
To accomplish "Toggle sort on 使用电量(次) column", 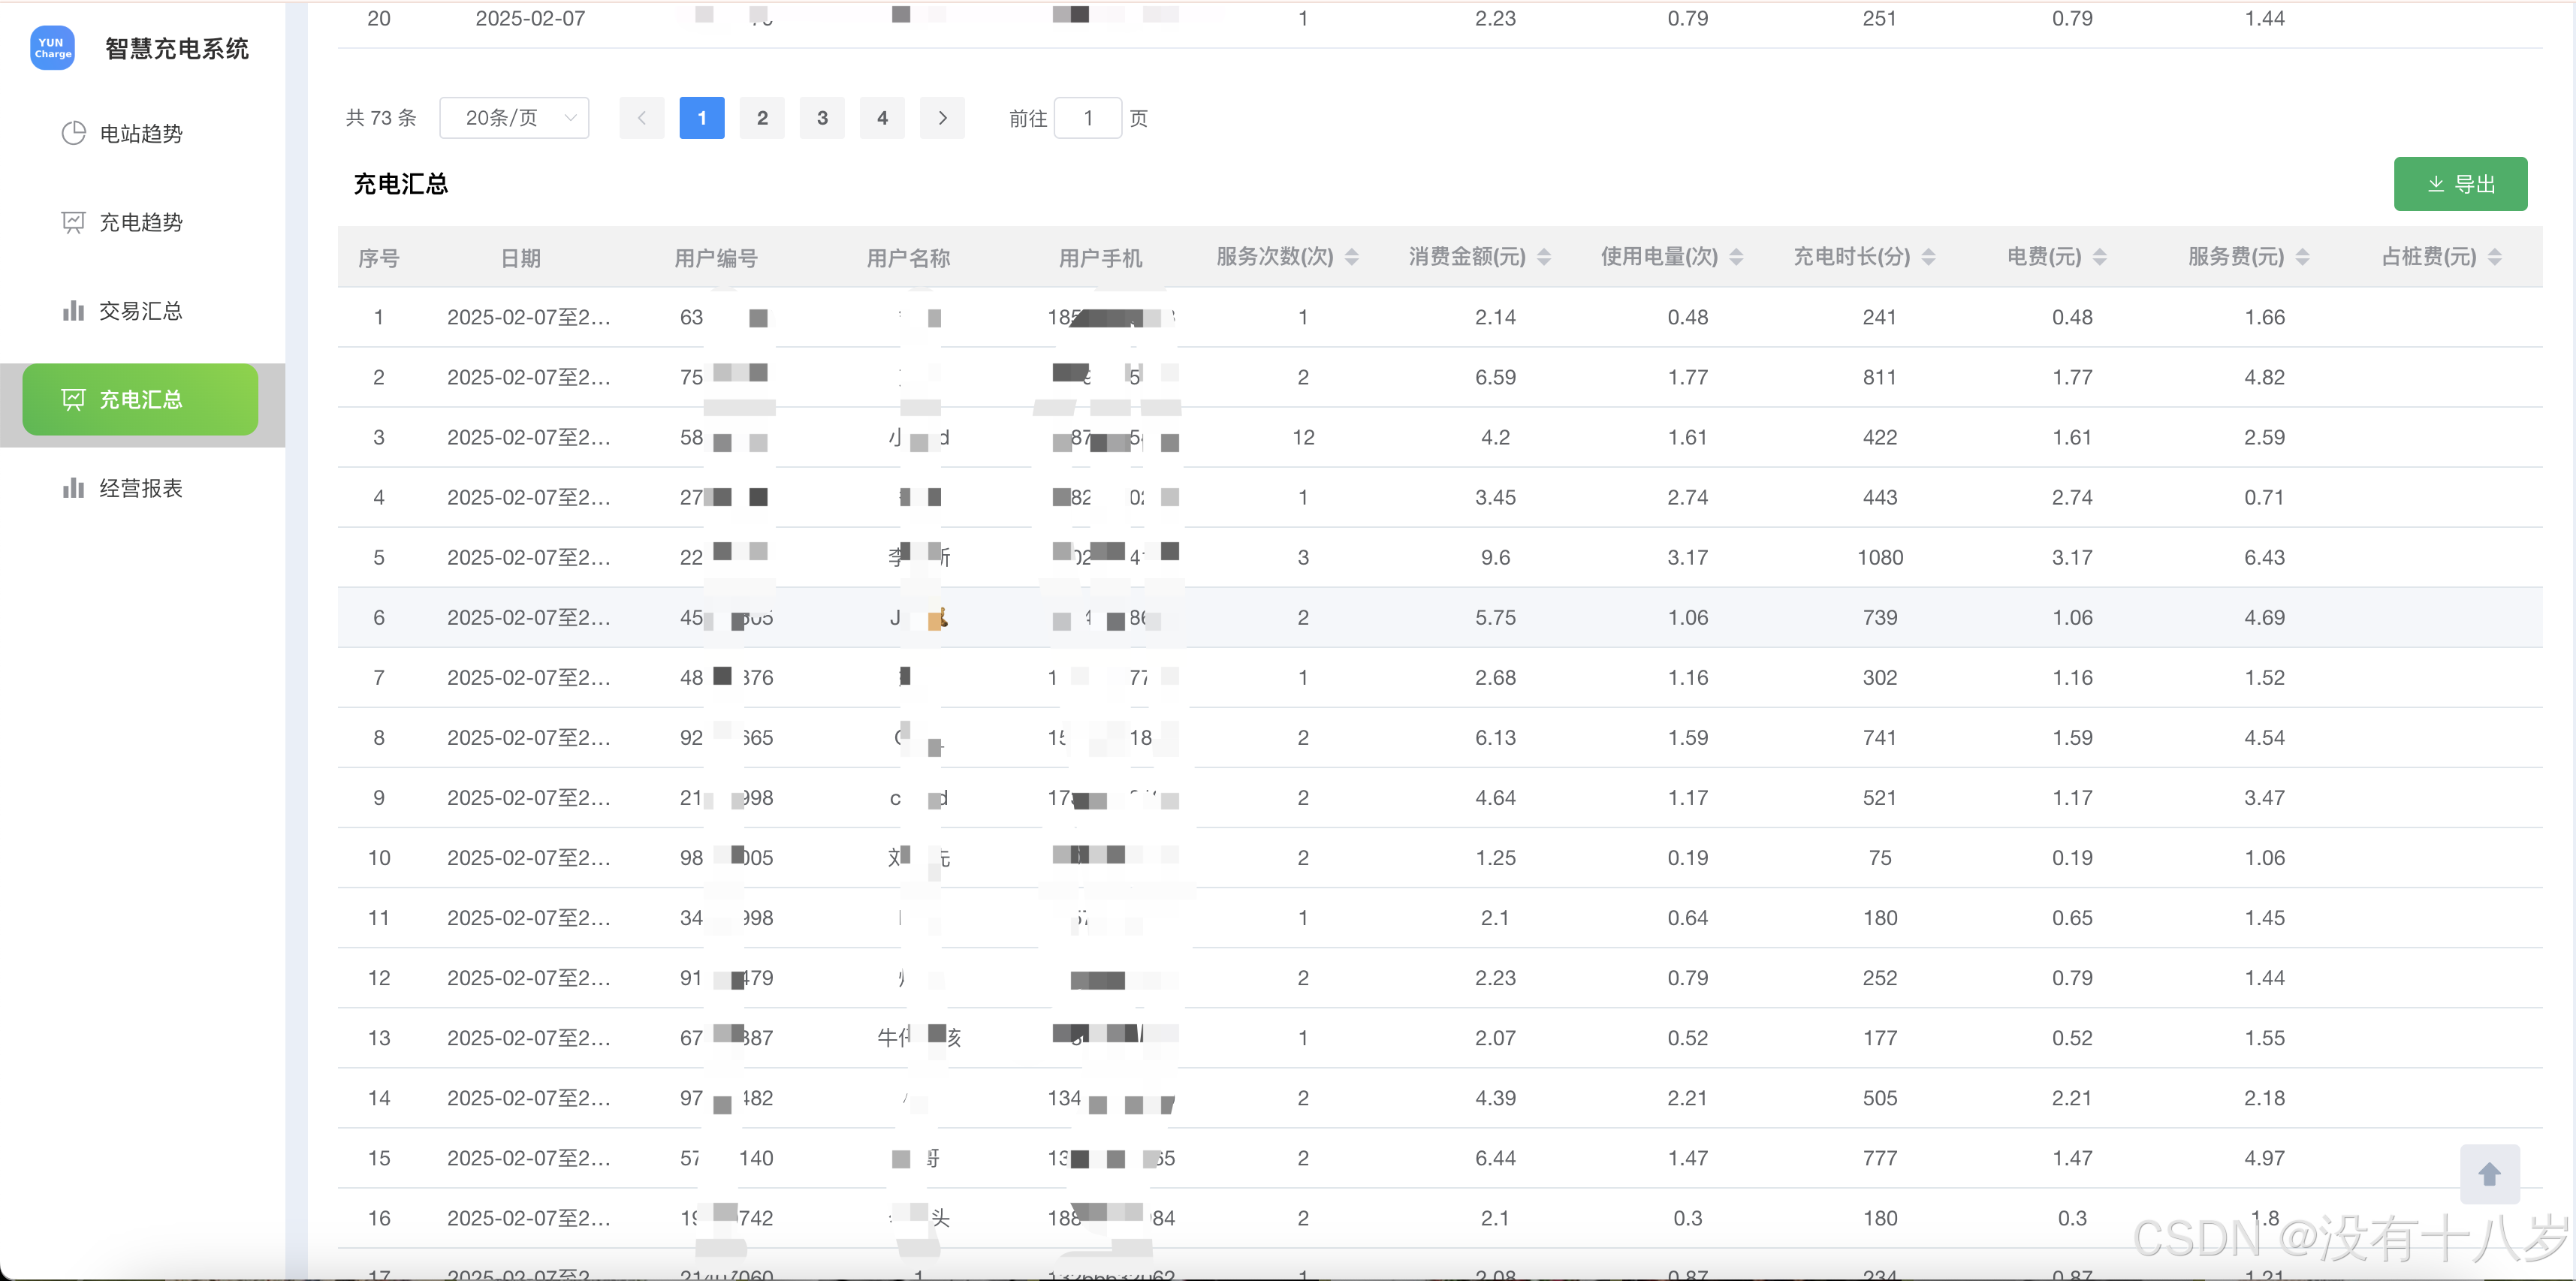I will pyautogui.click(x=1736, y=257).
